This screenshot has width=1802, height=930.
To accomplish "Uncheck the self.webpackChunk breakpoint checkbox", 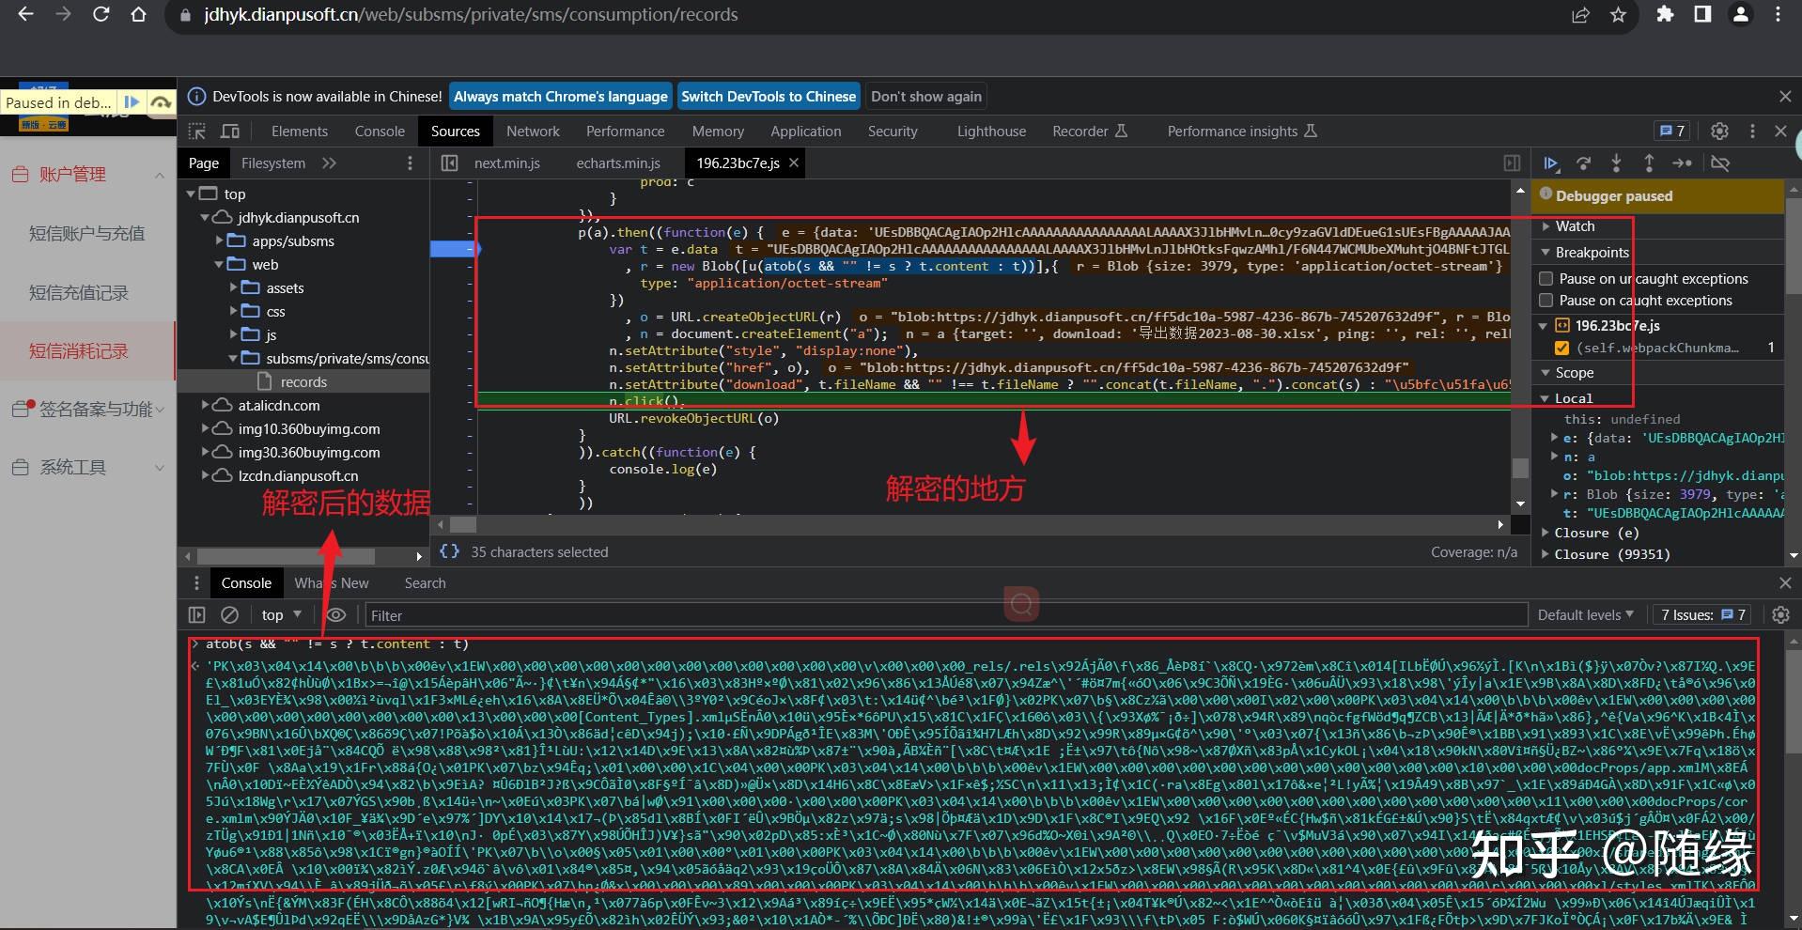I will point(1561,348).
